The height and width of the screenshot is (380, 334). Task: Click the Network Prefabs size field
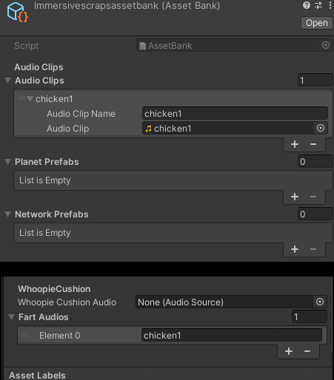pos(315,214)
